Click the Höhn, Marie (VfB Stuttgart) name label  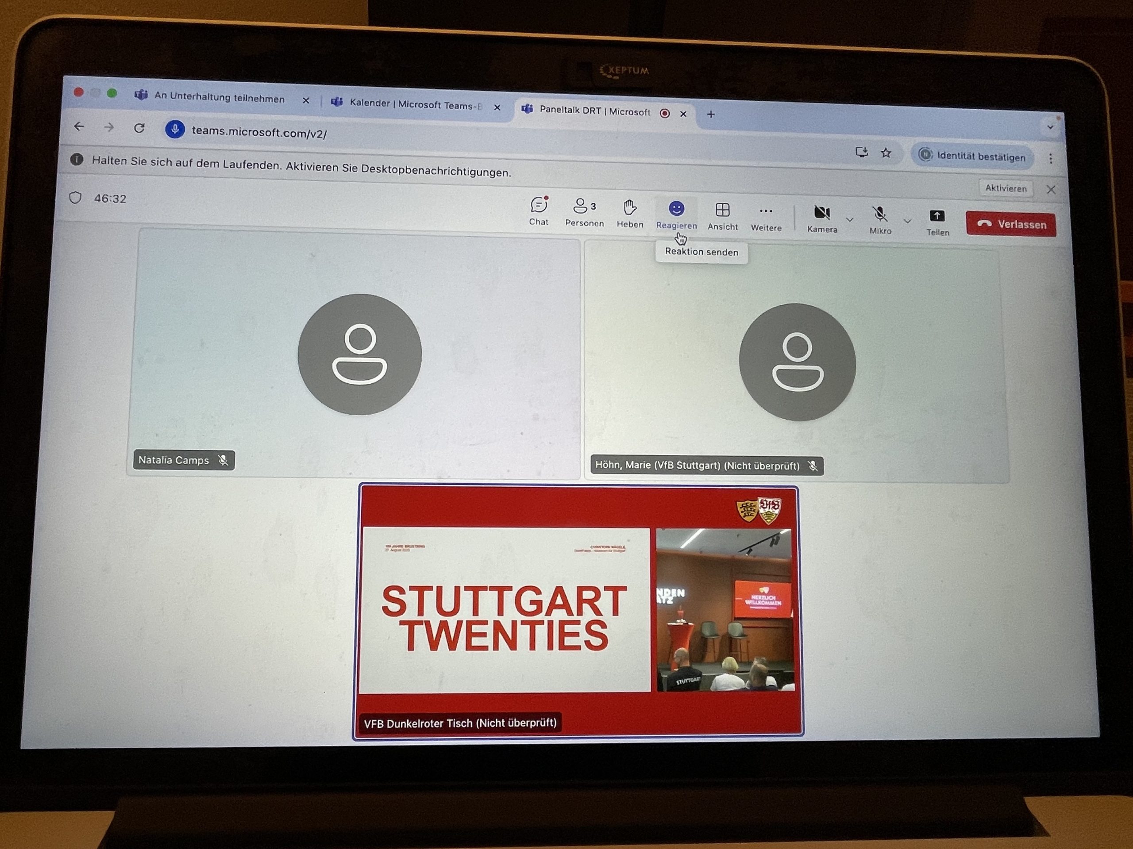pos(697,465)
